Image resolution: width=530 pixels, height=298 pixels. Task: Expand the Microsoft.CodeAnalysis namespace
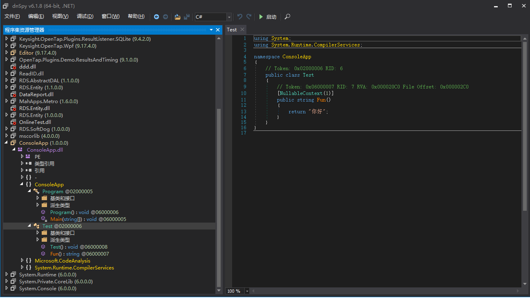(x=22, y=260)
